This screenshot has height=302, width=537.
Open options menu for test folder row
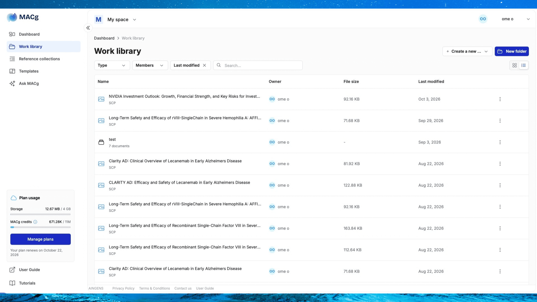click(x=500, y=142)
